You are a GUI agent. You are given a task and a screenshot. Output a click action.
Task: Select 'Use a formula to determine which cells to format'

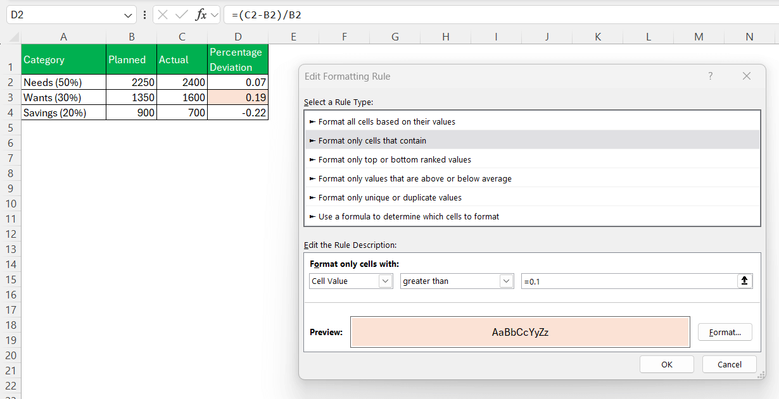click(x=532, y=216)
